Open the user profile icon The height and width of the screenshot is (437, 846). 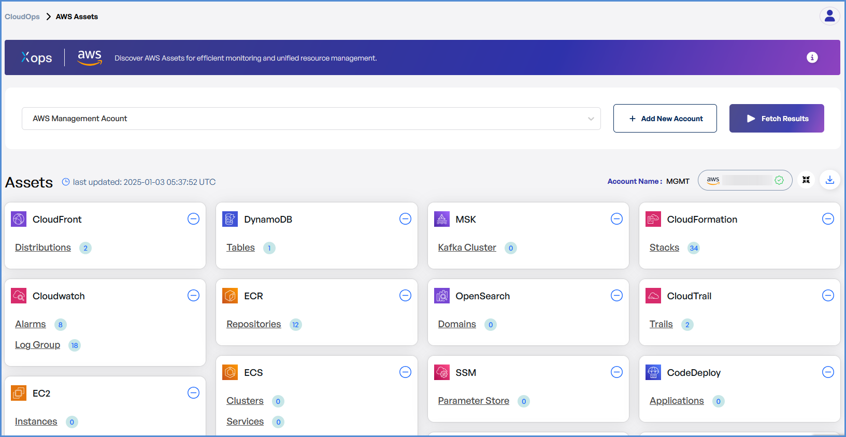click(829, 16)
